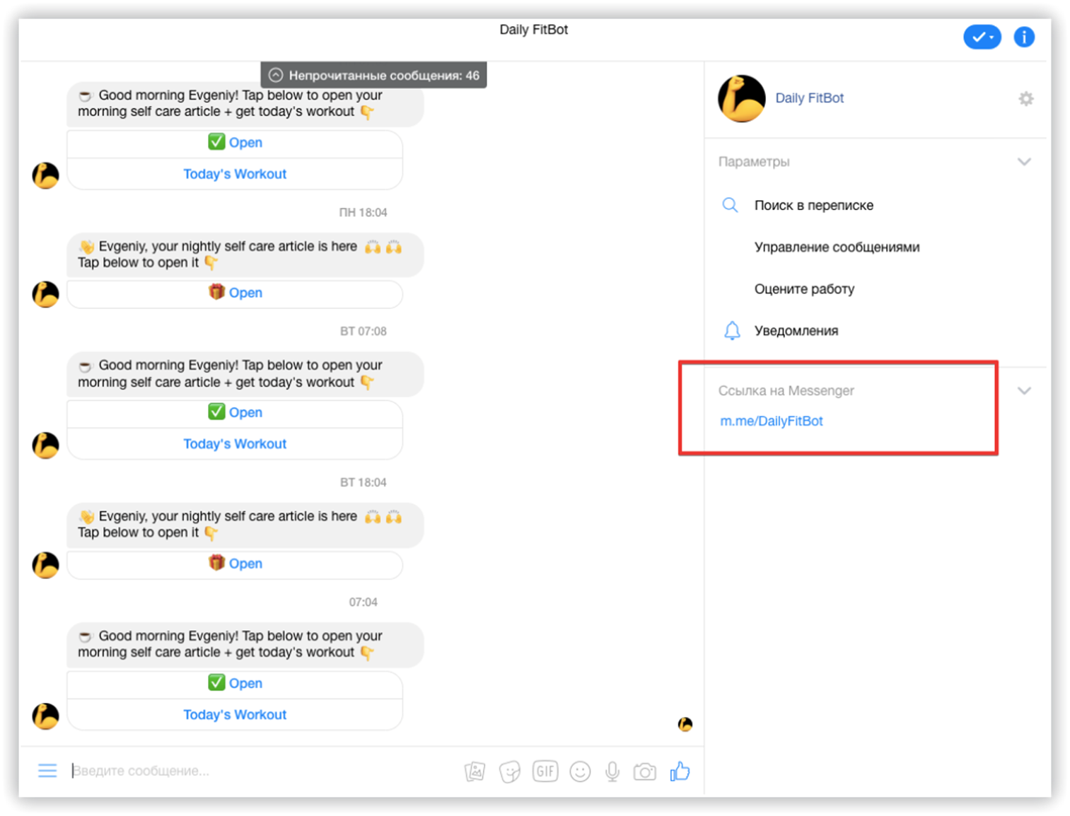Collapse the Параметры section chevron
The image size is (1070, 816).
[x=1024, y=162]
